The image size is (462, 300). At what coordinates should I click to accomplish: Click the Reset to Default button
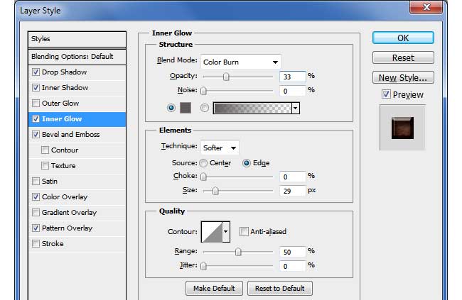(x=280, y=288)
